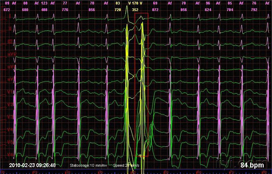The image size is (272, 174).
Task: Select the yellow 352 interval value
Action: click(x=135, y=10)
